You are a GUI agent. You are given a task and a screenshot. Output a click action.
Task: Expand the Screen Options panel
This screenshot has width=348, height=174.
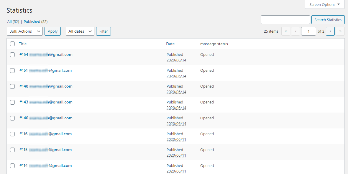pos(324,4)
